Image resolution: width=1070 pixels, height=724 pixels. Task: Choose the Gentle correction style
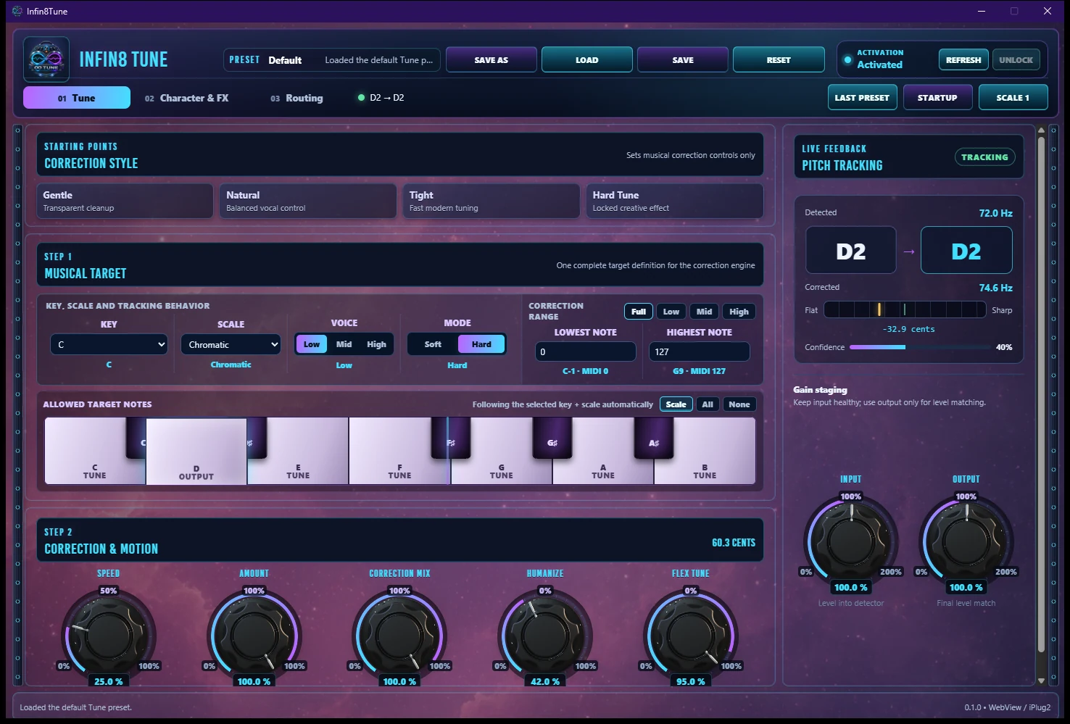click(x=125, y=201)
